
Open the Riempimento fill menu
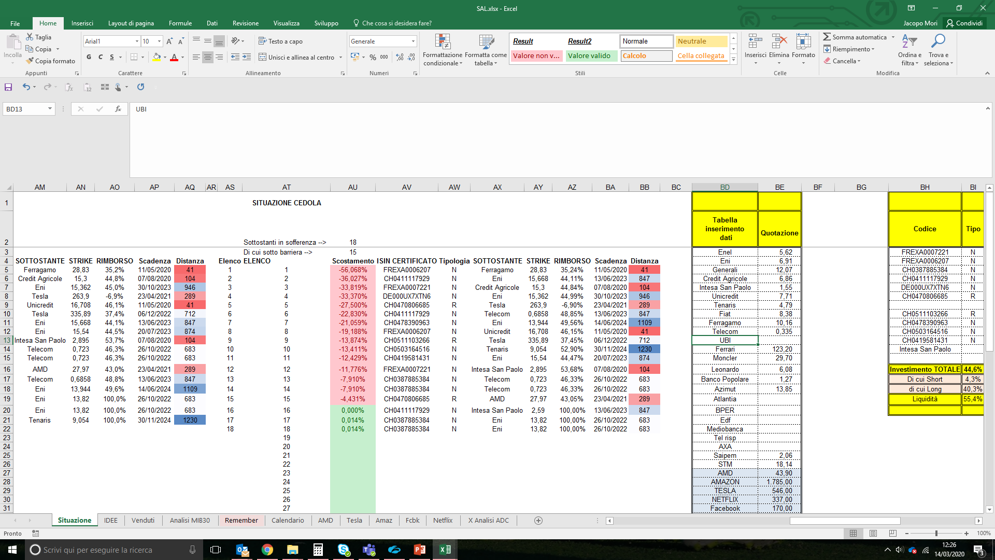pos(849,49)
